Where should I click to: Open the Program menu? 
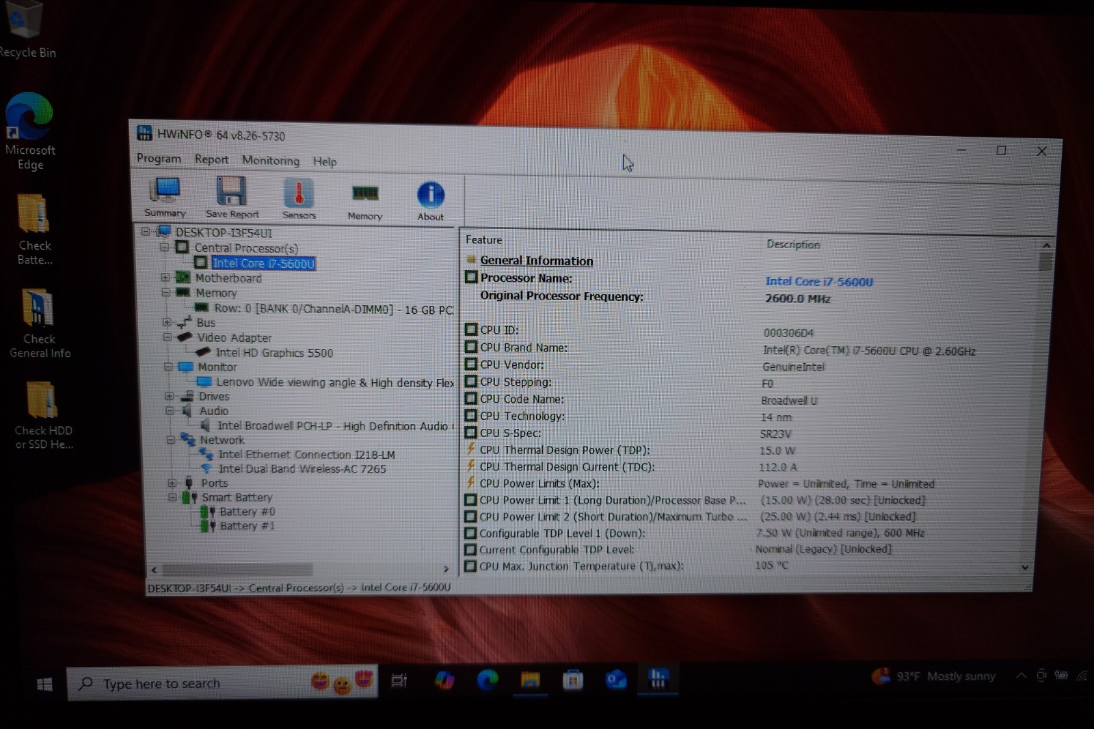[x=159, y=159]
